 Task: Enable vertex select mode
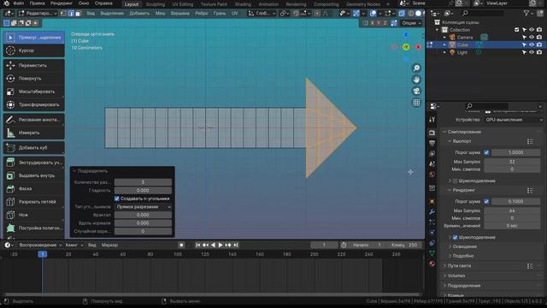[63, 14]
